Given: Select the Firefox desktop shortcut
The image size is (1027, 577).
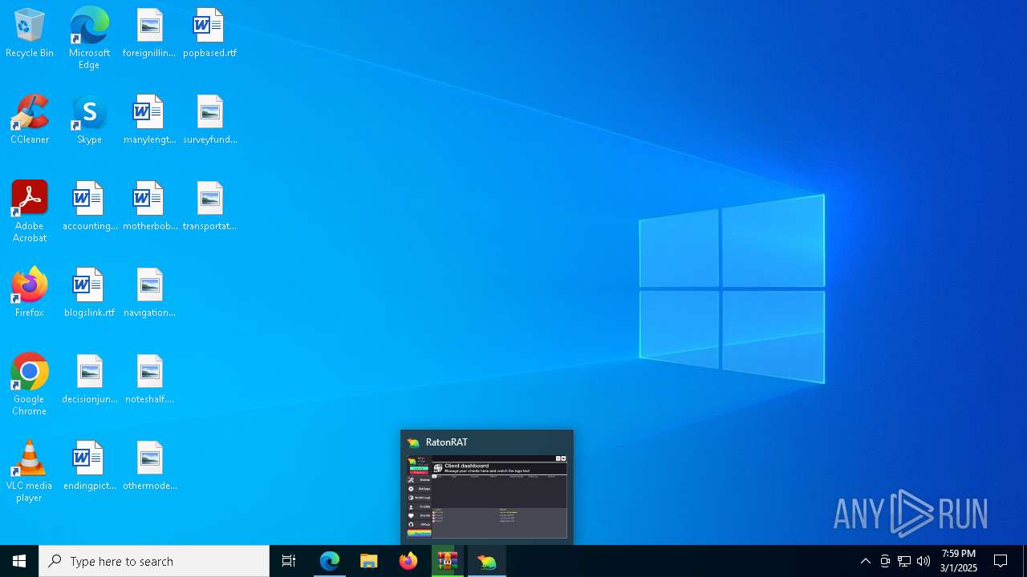Looking at the screenshot, I should tap(30, 293).
